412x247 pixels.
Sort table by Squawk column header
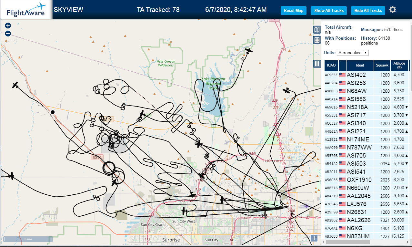click(x=382, y=65)
